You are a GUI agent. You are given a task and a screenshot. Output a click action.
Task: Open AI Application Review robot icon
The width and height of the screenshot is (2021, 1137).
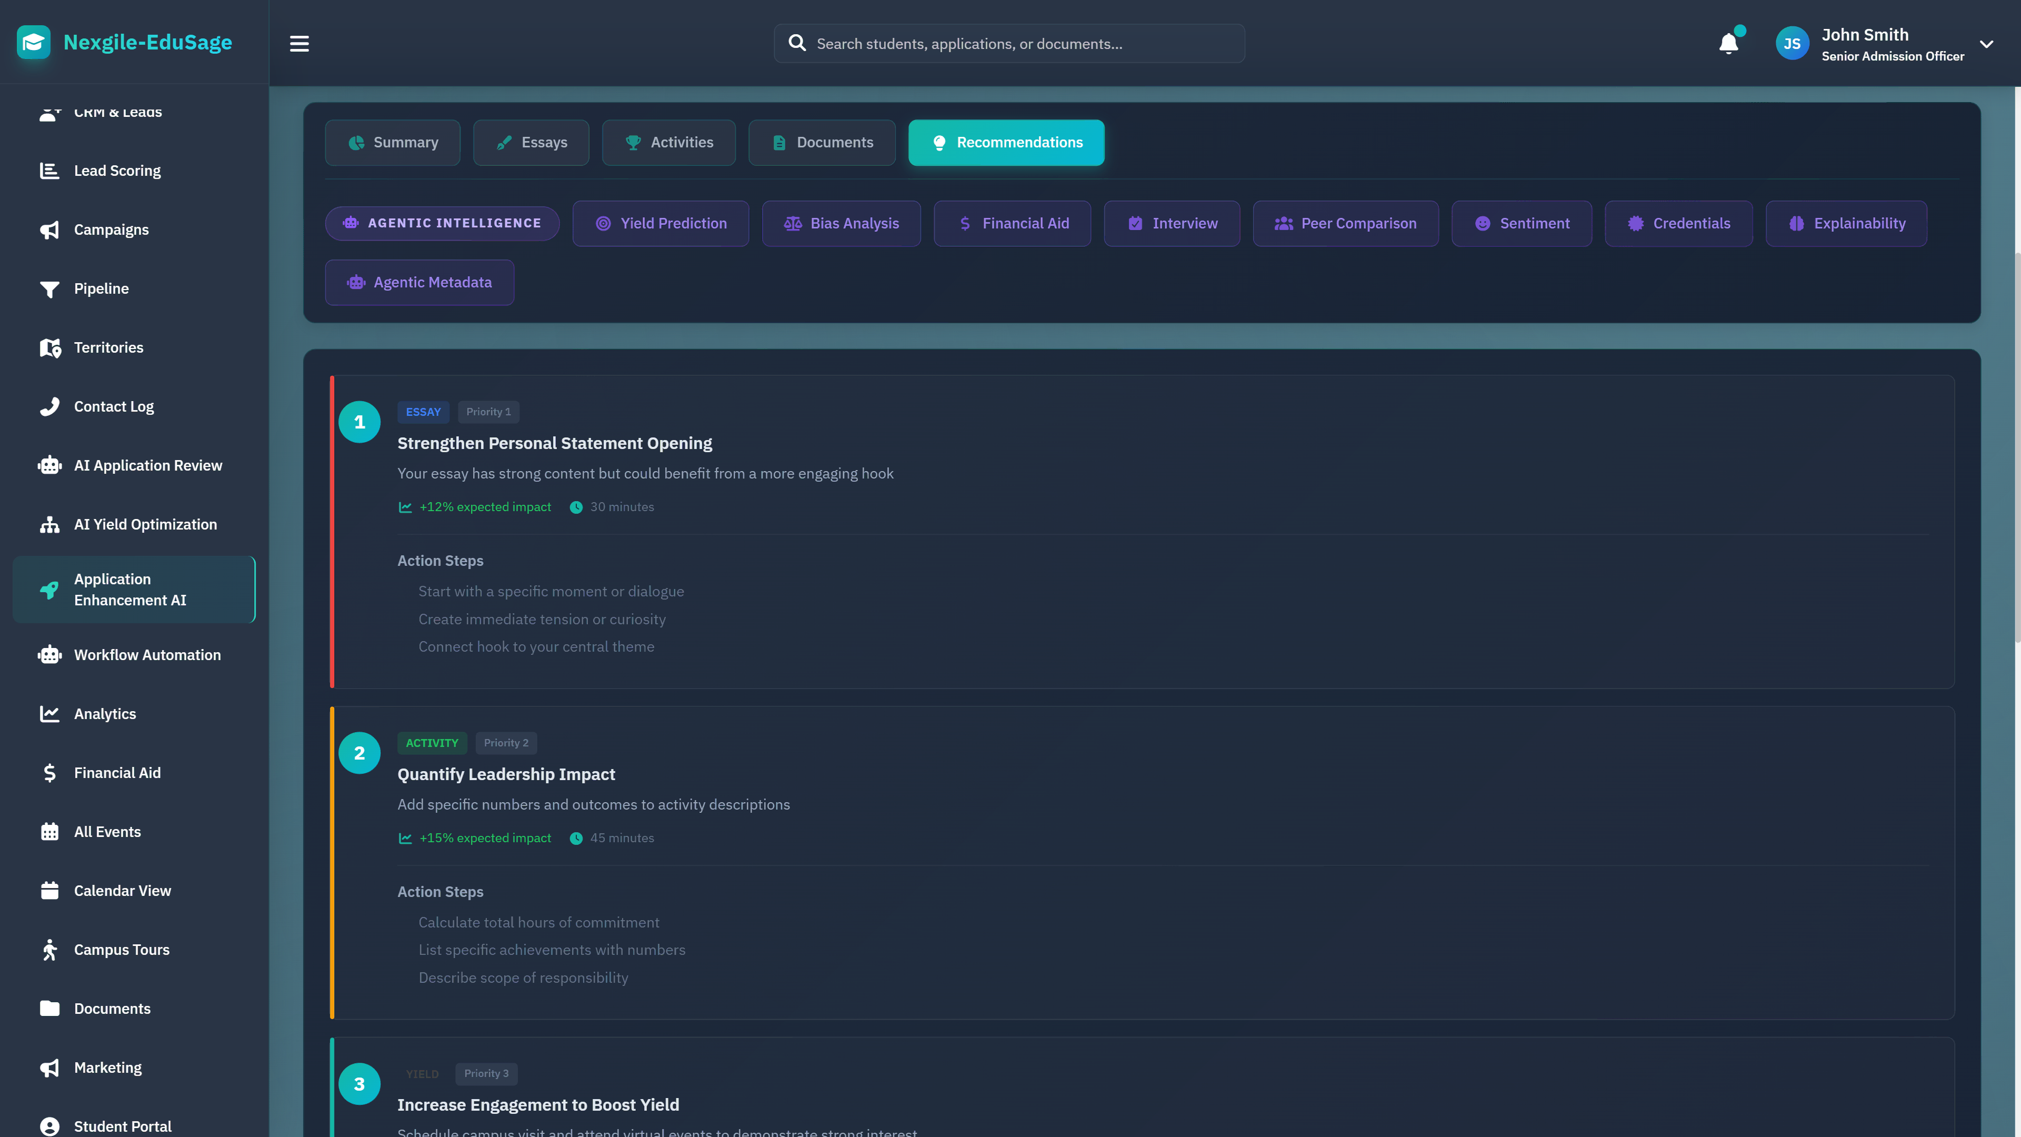pyautogui.click(x=49, y=465)
